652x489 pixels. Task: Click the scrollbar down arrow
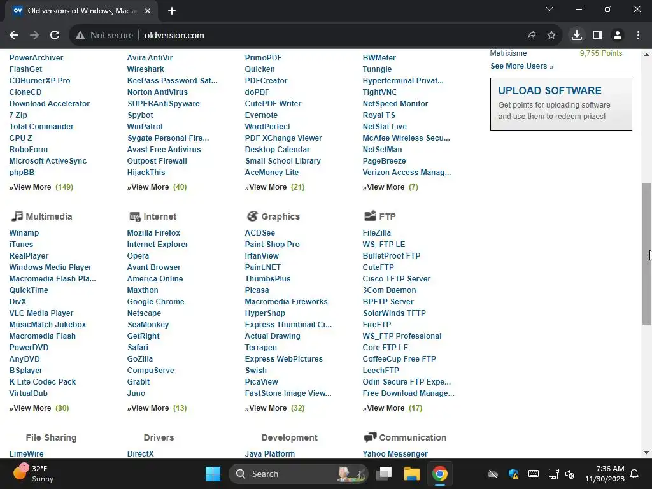pyautogui.click(x=646, y=453)
